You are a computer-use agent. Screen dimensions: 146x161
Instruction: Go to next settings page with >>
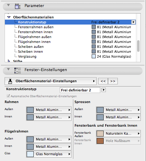point(113,81)
